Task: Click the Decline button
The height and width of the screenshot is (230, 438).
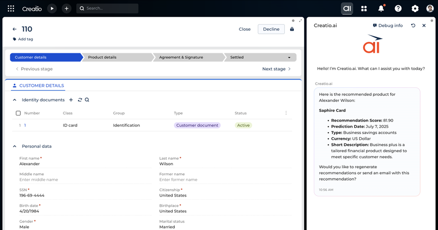Action: coord(271,29)
